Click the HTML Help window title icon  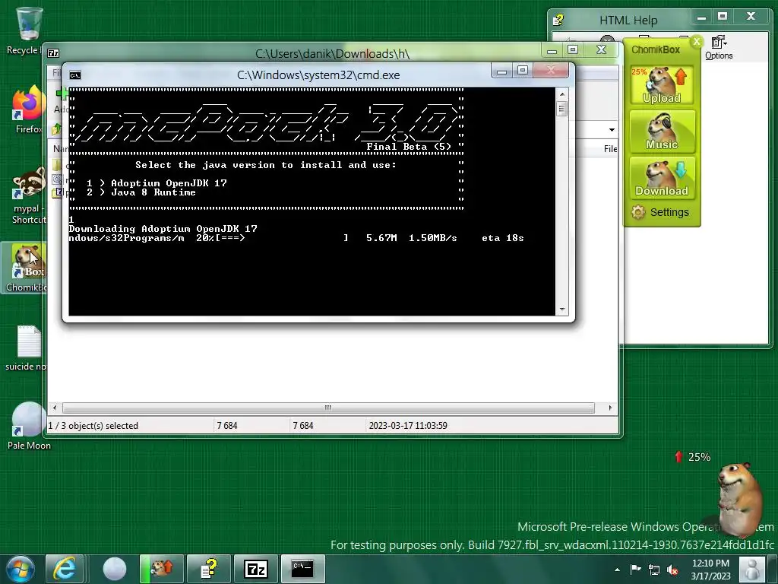558,20
